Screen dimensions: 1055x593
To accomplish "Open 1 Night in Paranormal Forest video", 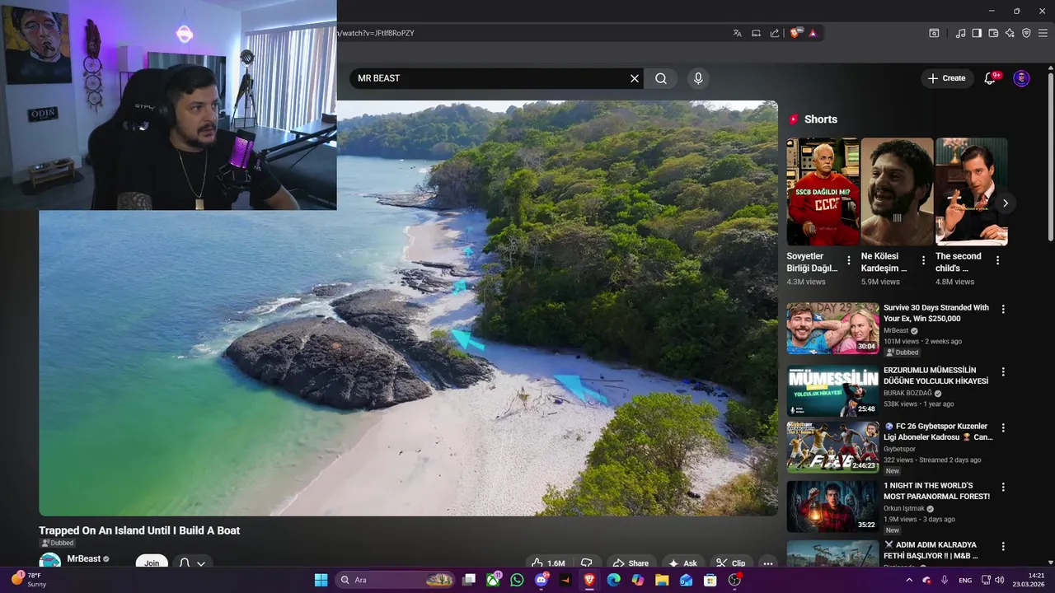I will (x=936, y=491).
